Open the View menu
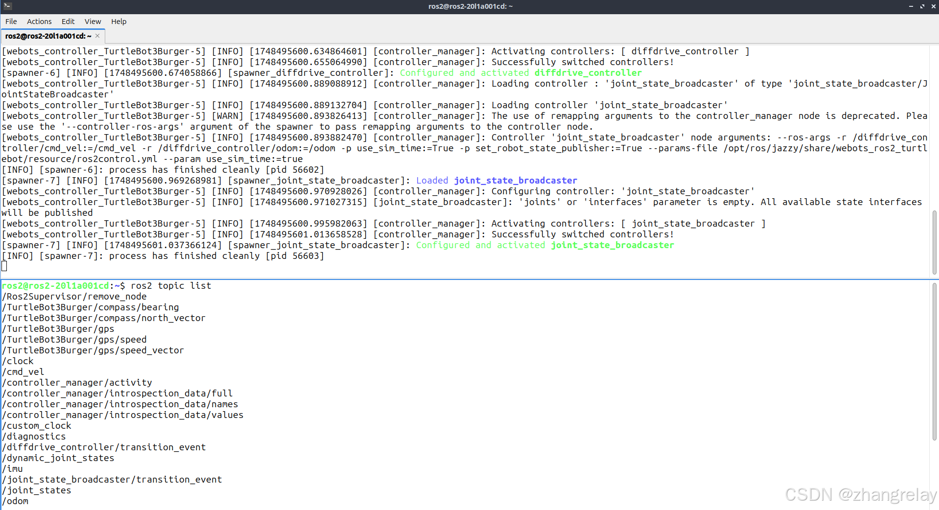This screenshot has height=510, width=939. point(93,22)
